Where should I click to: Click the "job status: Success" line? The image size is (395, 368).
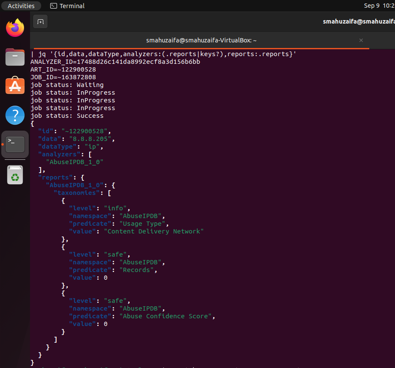tap(67, 116)
